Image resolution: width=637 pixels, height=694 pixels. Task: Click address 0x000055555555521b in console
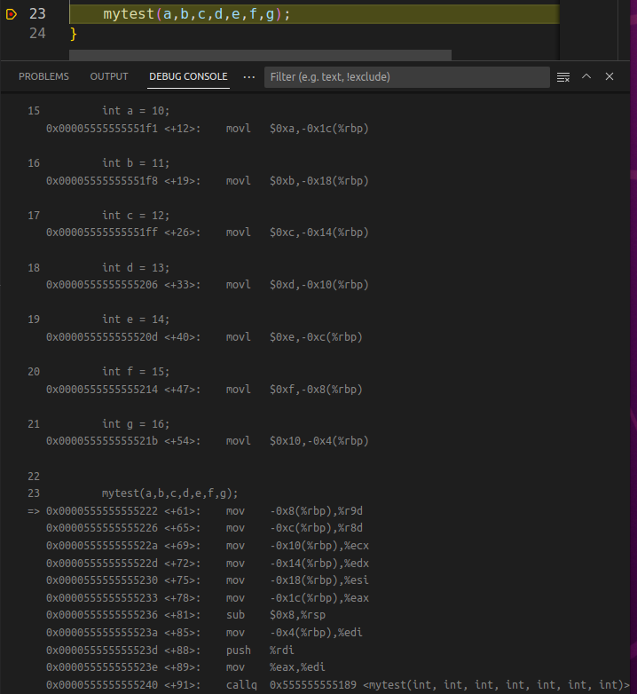(x=102, y=441)
